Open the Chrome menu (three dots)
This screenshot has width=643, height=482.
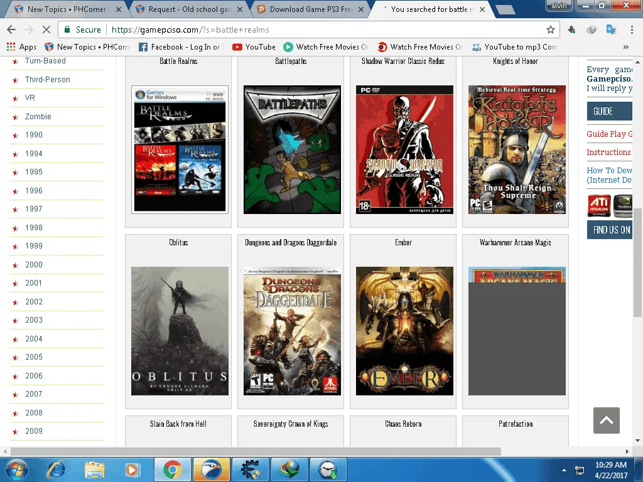(632, 29)
